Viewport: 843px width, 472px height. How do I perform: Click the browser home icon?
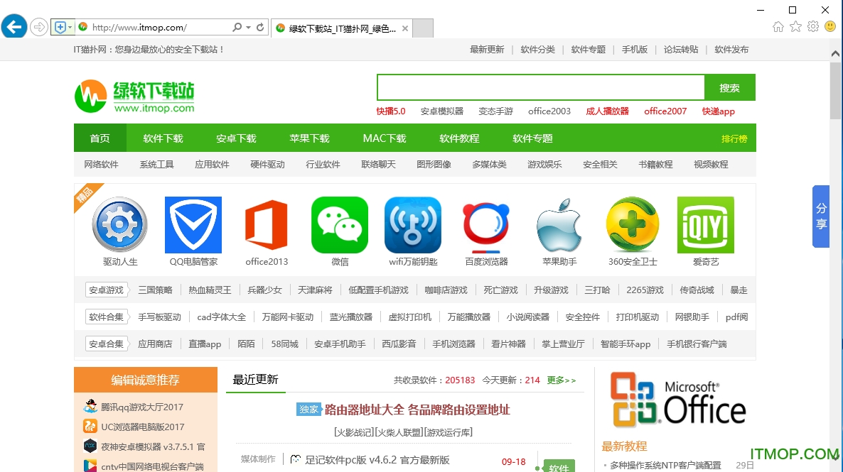(778, 27)
